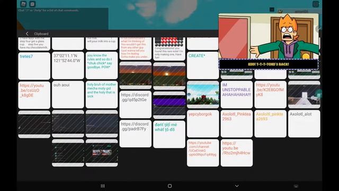The height and width of the screenshot is (191, 339).
Task: Open the dark screenshot below 'holy bruh' clip
Action: [102, 124]
